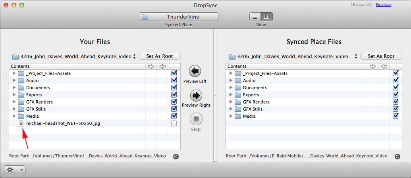Expand _Project_Files-Assets in Your Files

tap(14, 73)
